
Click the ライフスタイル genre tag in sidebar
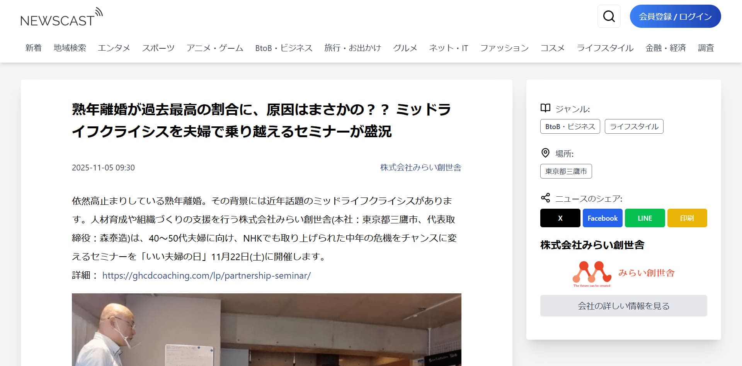click(x=634, y=126)
